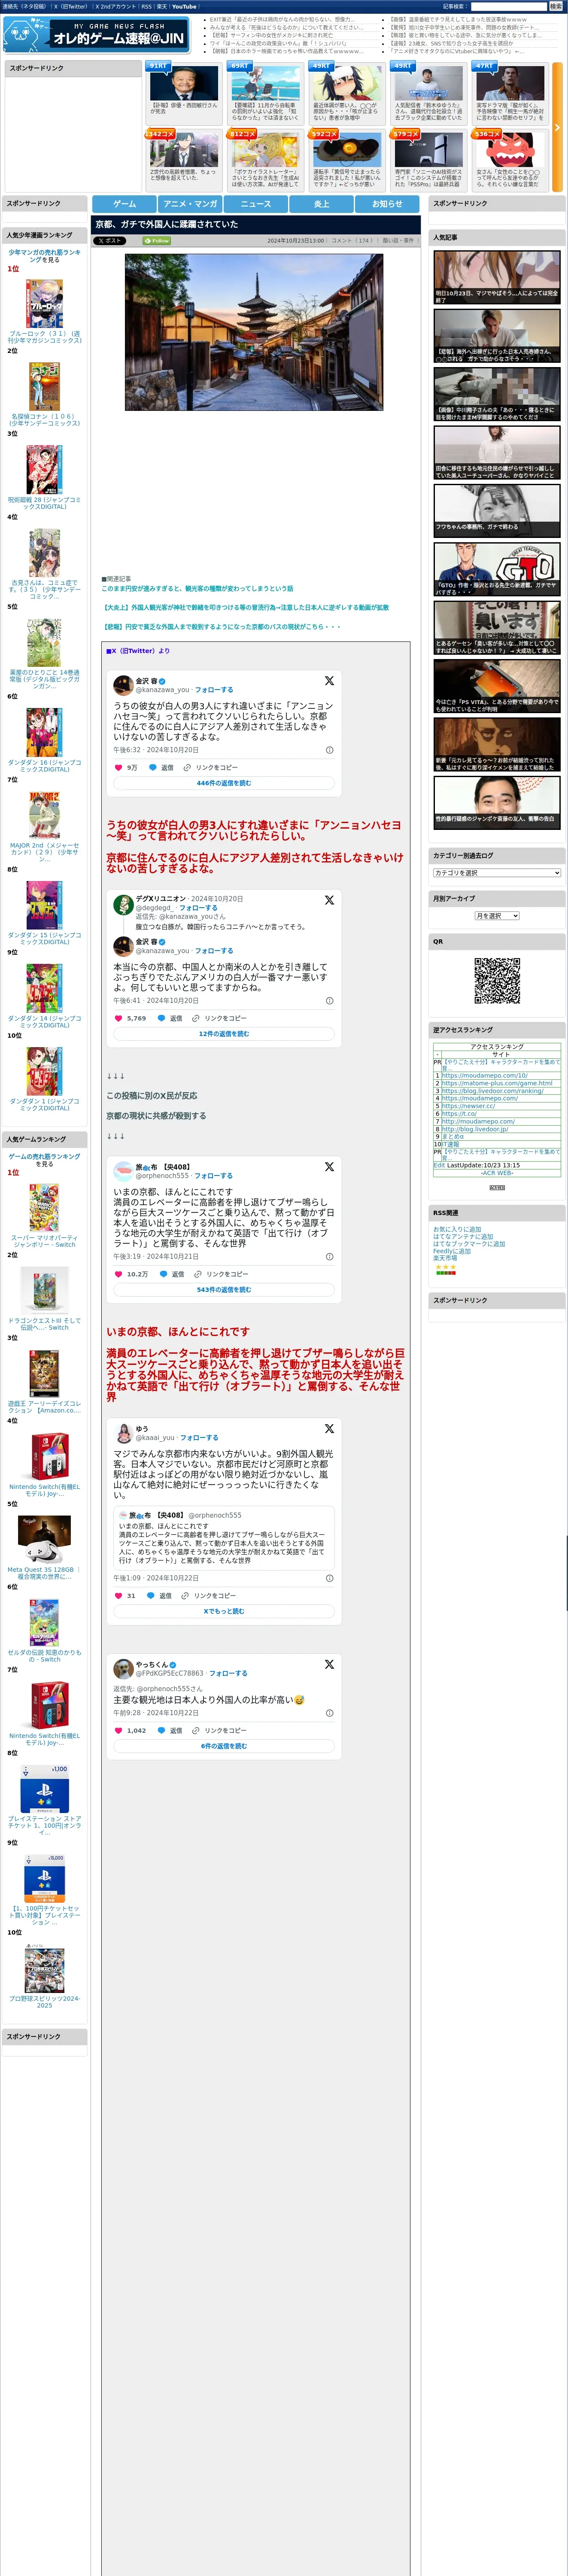
Task: Open the スーパー マリオパーティ ジャンボリー game cover
Action: pyautogui.click(x=44, y=1208)
